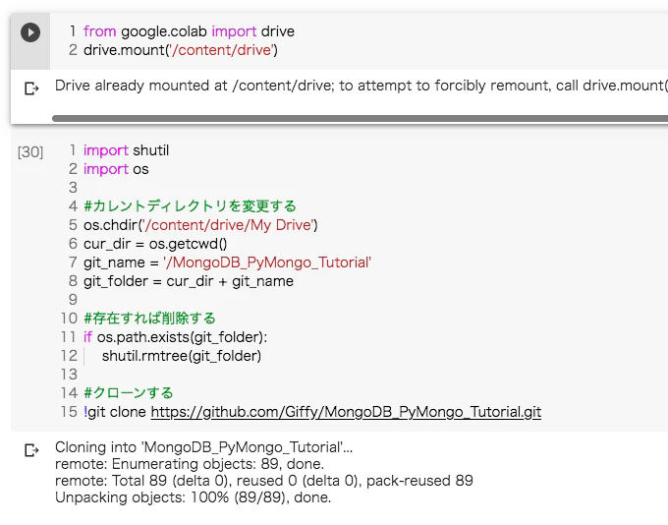
Task: Click output "Cloning into 'MongoDB_PyMongo_Tutorial'..."
Action: (x=203, y=447)
